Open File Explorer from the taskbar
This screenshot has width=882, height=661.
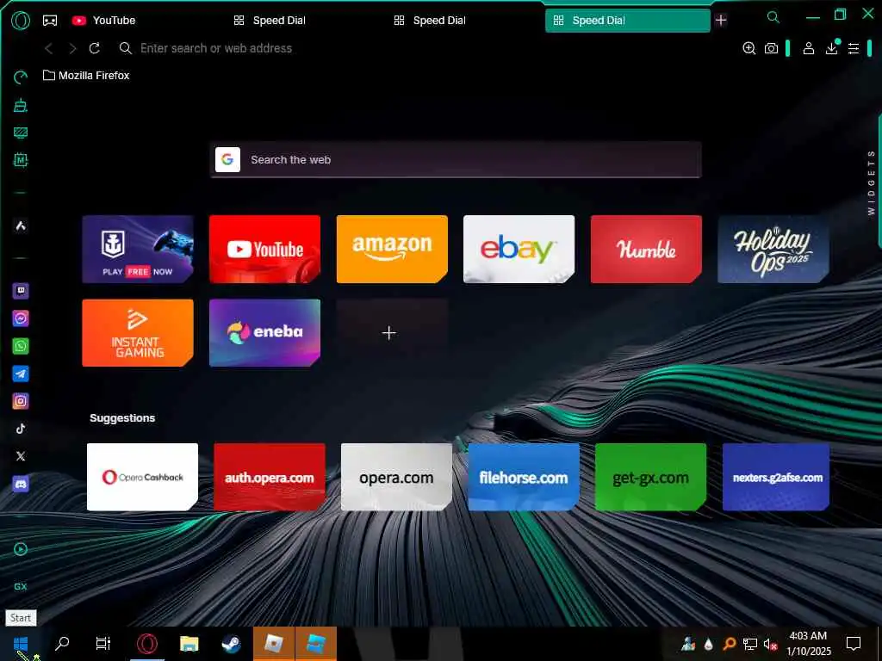click(x=189, y=644)
